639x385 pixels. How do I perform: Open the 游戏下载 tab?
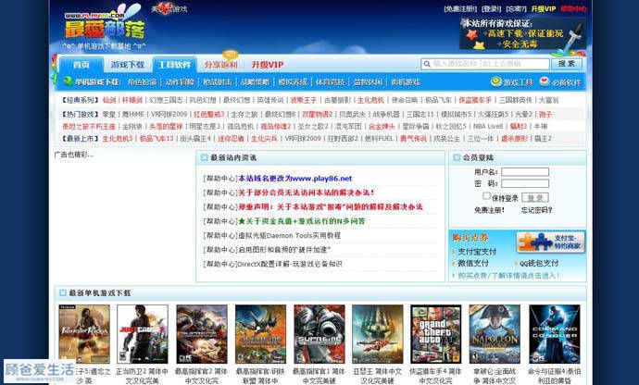(x=128, y=65)
